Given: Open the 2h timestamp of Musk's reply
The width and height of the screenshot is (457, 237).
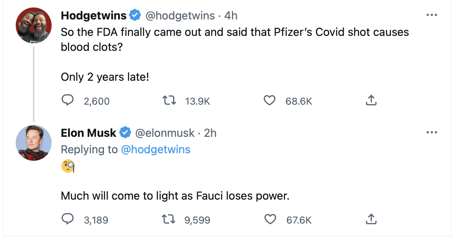Looking at the screenshot, I should [x=210, y=133].
